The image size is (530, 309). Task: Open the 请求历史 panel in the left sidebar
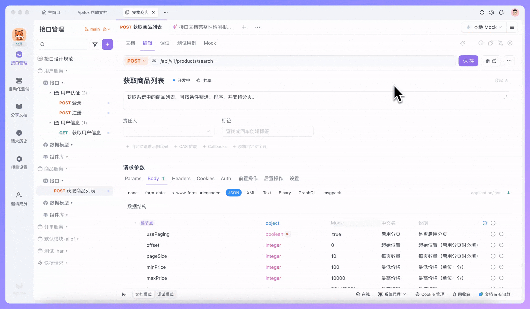(x=19, y=136)
